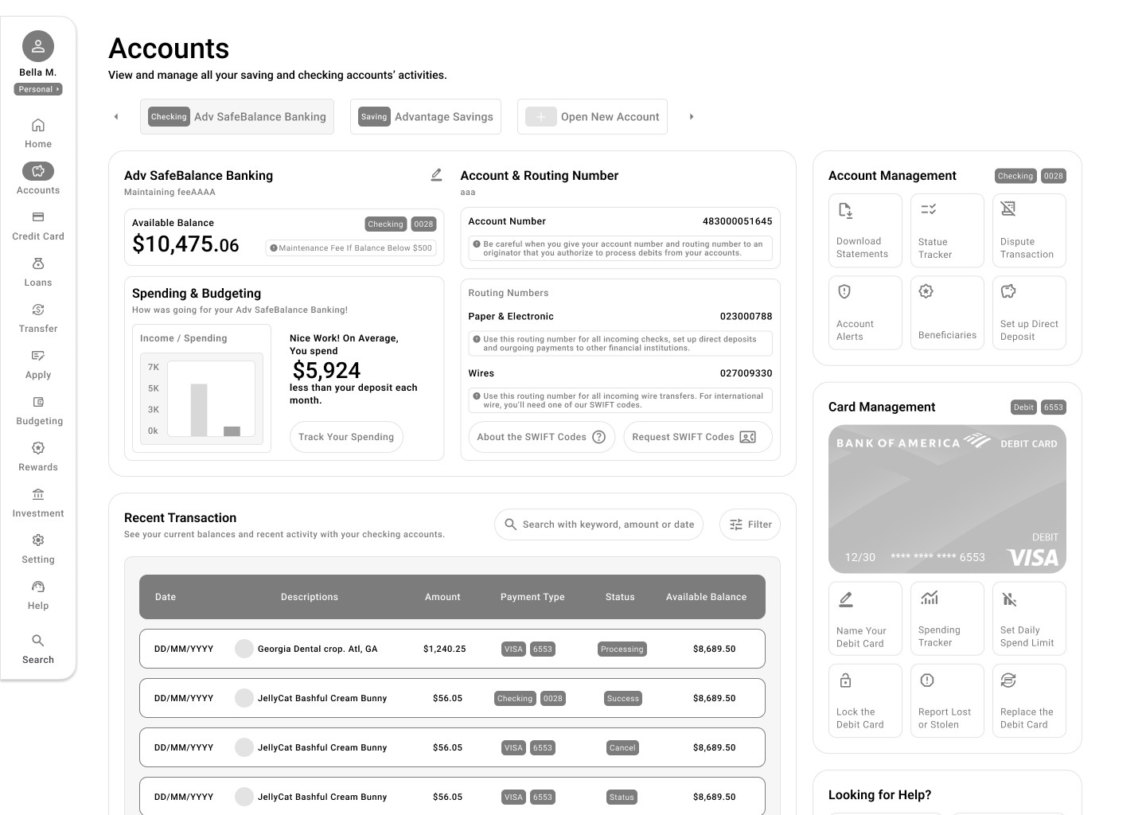Open Name Your Debit Card tile
Viewport: 1146px width, 815px height.
pos(865,619)
